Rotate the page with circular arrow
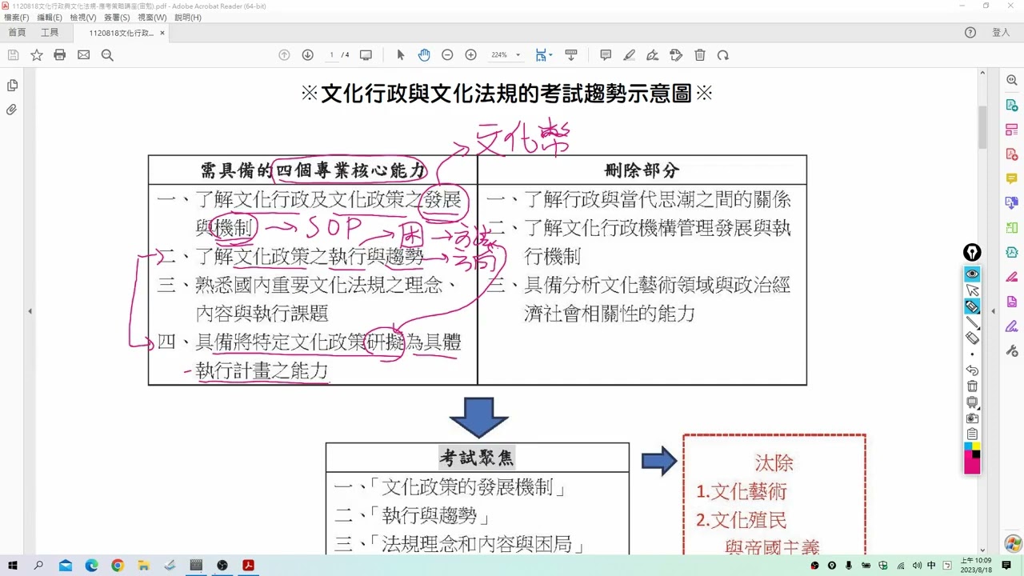This screenshot has height=576, width=1024. [x=723, y=55]
